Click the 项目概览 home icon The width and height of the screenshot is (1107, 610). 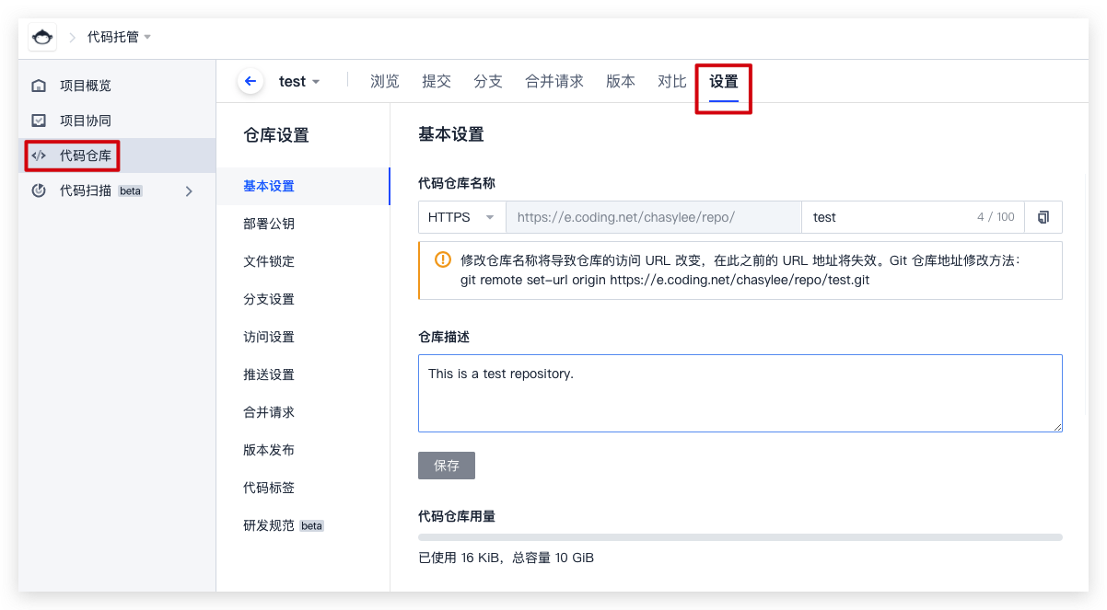pyautogui.click(x=39, y=86)
